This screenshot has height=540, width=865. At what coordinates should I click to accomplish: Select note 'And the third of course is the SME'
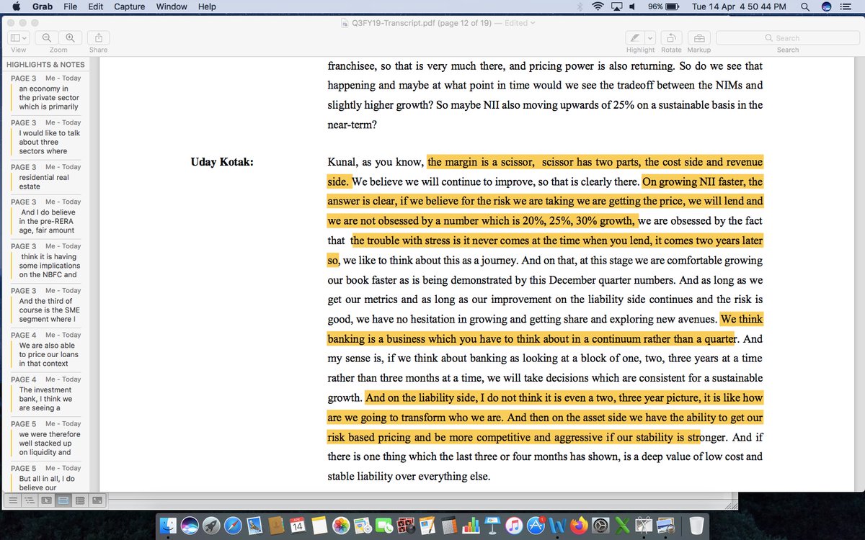pyautogui.click(x=45, y=305)
